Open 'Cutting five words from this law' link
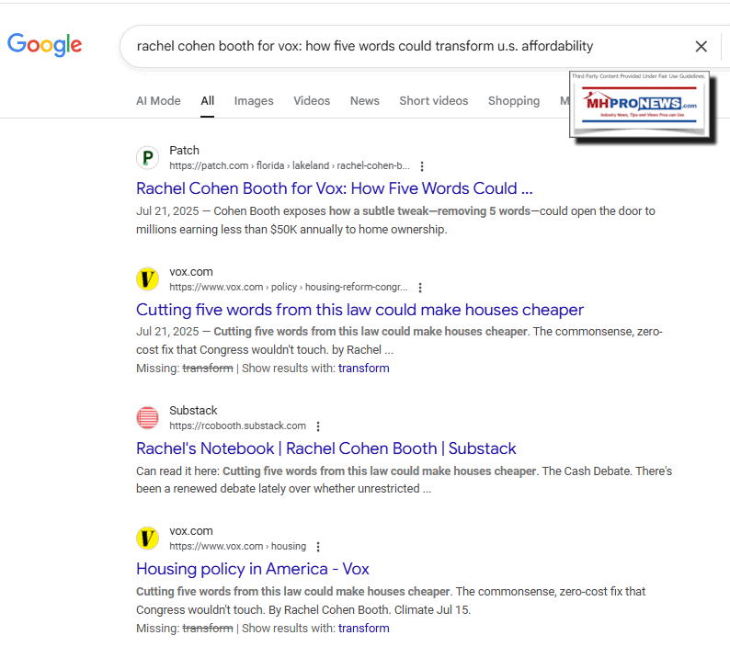The width and height of the screenshot is (730, 658). click(359, 310)
